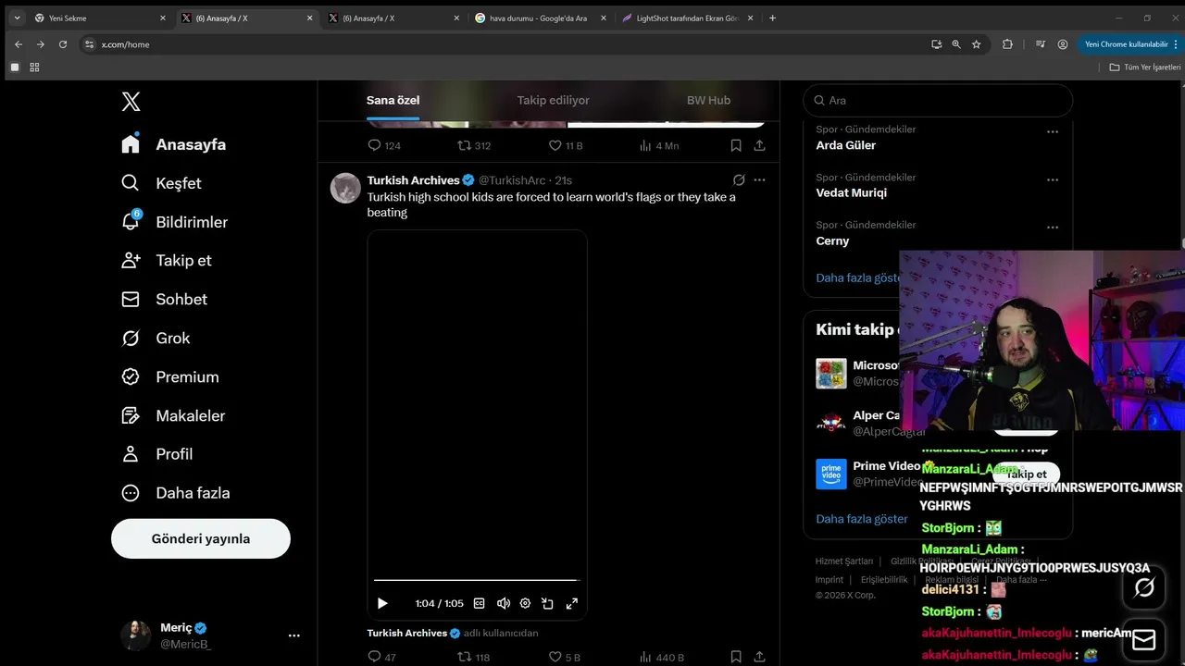Share the Turkish Archives post
1185x666 pixels.
(759, 657)
